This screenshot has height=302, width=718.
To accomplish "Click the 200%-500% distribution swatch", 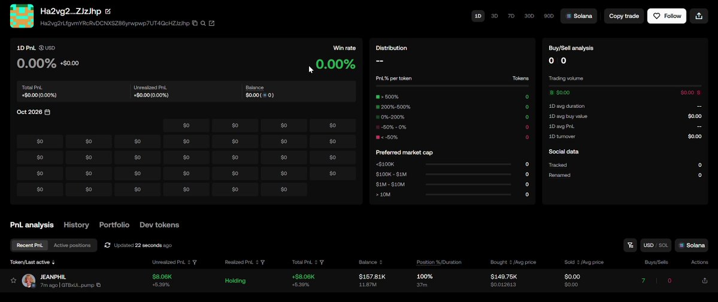I will click(378, 107).
